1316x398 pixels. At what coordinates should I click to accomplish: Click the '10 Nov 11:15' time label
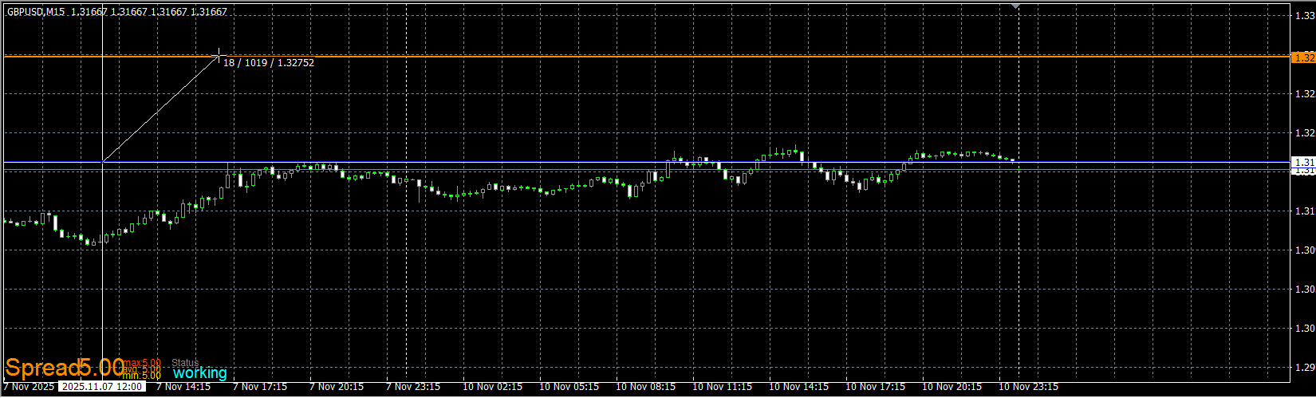coord(723,387)
